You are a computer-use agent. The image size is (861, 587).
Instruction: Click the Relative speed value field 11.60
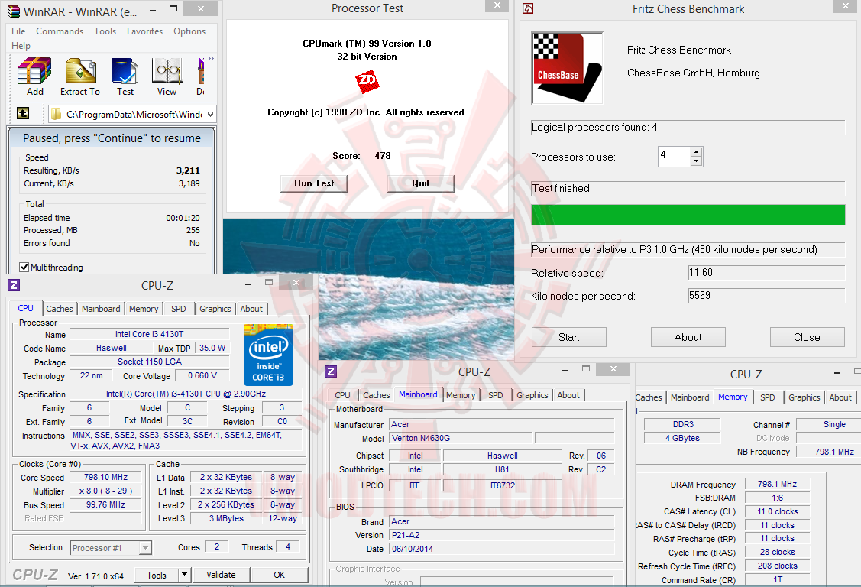pos(766,273)
